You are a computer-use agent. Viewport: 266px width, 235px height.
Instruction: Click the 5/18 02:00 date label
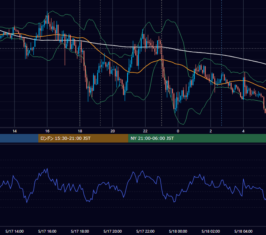click(211, 231)
